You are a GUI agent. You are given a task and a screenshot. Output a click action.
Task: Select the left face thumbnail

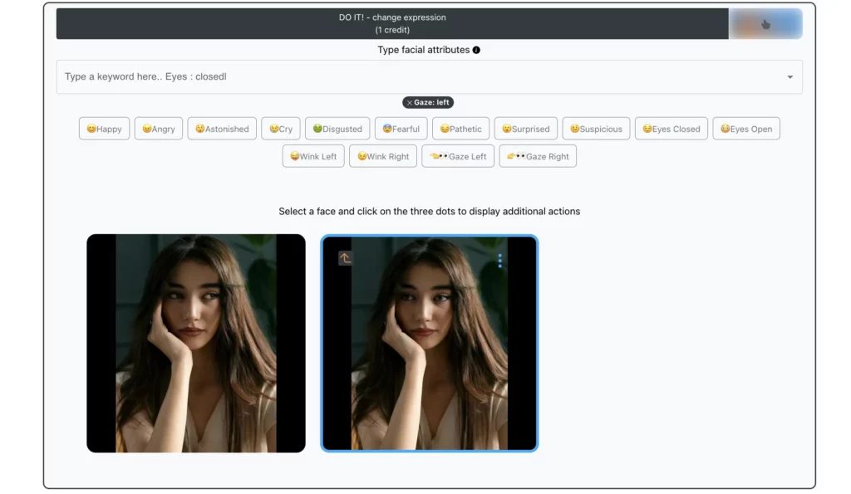click(x=195, y=343)
